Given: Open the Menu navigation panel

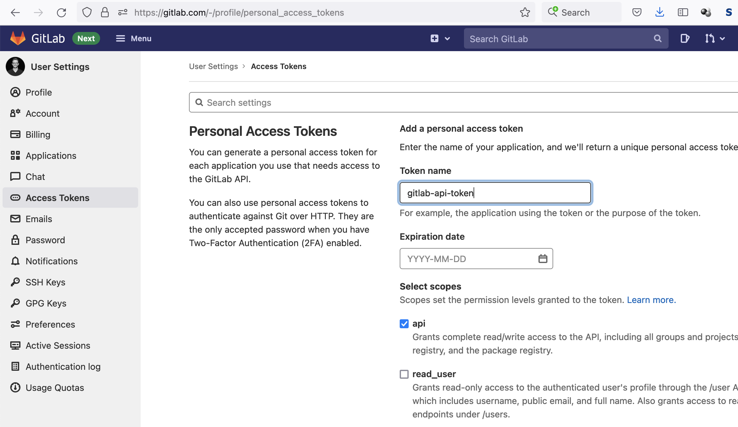Looking at the screenshot, I should 133,39.
